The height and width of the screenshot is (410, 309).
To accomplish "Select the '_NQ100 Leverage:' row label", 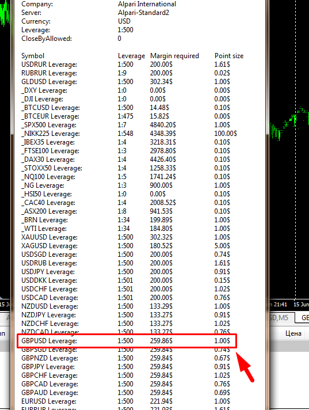I will click(x=48, y=177).
